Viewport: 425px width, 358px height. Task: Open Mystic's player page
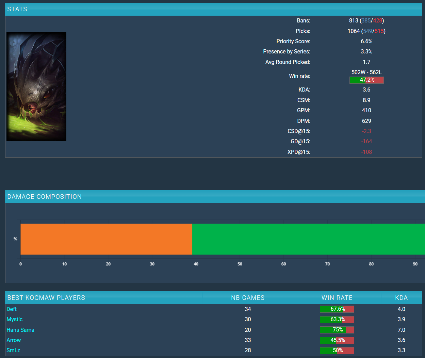click(15, 319)
